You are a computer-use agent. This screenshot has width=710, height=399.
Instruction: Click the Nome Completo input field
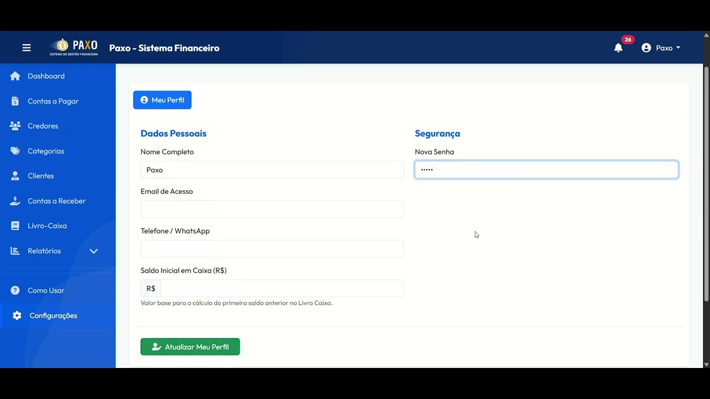[272, 170]
